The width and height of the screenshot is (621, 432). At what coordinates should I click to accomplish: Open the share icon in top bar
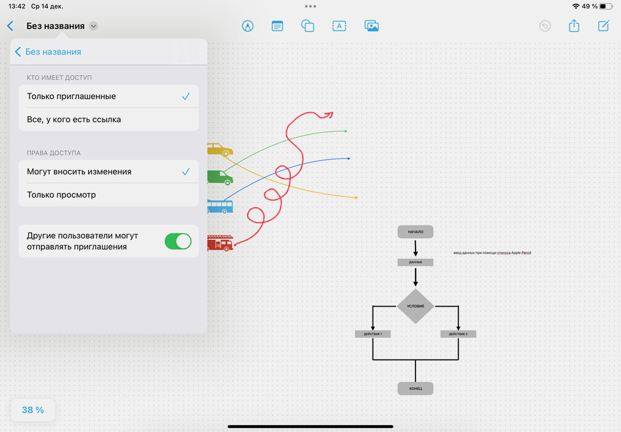click(574, 25)
